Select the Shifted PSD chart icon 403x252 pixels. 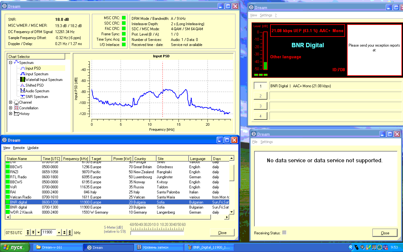(x=22, y=85)
